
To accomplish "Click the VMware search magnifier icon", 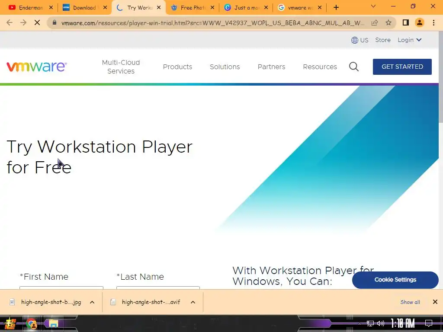I will pos(354,67).
